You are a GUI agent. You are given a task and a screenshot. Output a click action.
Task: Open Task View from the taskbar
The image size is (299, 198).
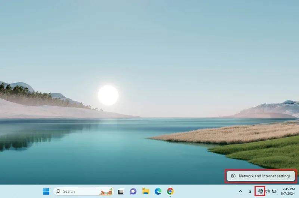pos(121,191)
